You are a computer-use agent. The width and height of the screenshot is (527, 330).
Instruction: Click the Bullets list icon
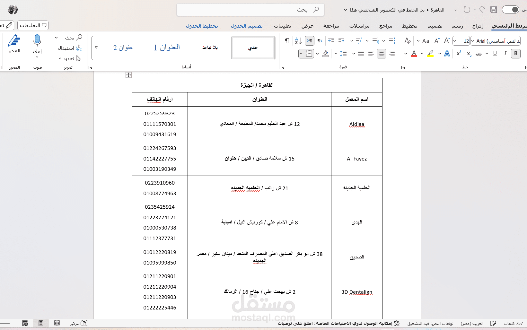tap(392, 41)
